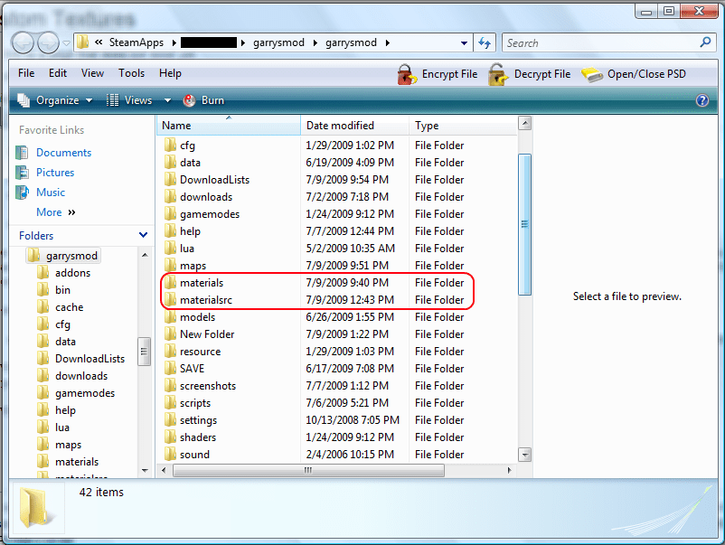Screen dimensions: 725x545
Task: Click the horizontal scrollbar thumb
Action: 308,471
